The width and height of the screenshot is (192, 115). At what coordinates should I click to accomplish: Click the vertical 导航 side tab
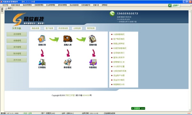pyautogui.click(x=2, y=10)
